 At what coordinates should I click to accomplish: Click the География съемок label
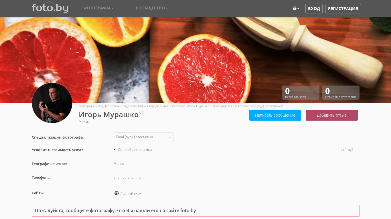(49, 164)
